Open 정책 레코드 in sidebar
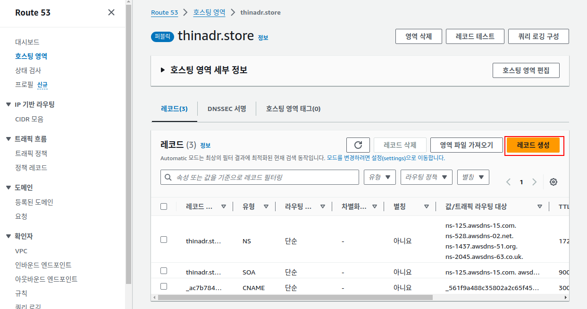 coord(31,168)
